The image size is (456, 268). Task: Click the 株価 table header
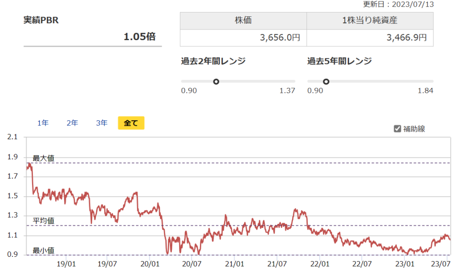coord(244,21)
